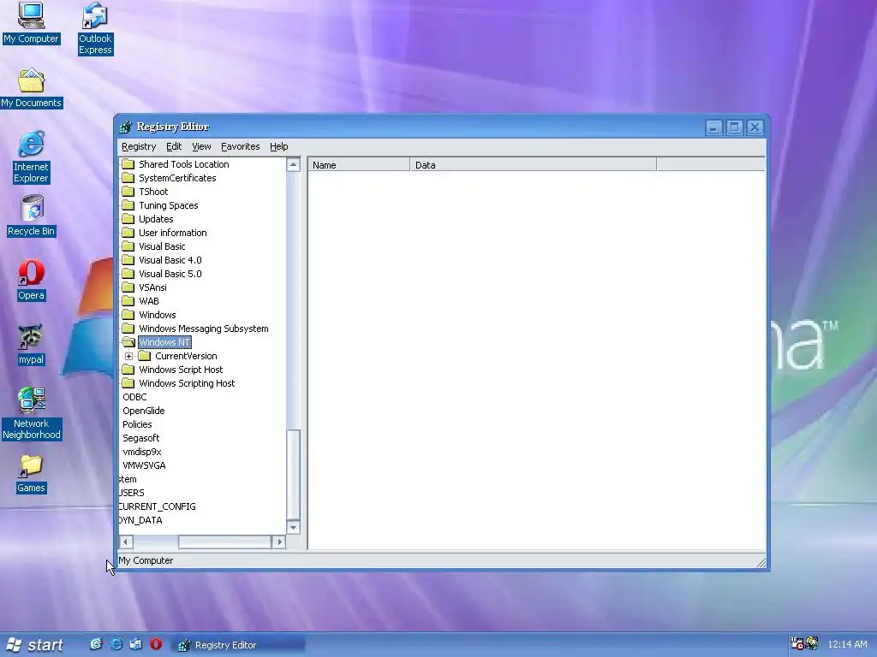The height and width of the screenshot is (657, 877).
Task: Select the CURRENT_CONFIG root key
Action: (x=158, y=506)
